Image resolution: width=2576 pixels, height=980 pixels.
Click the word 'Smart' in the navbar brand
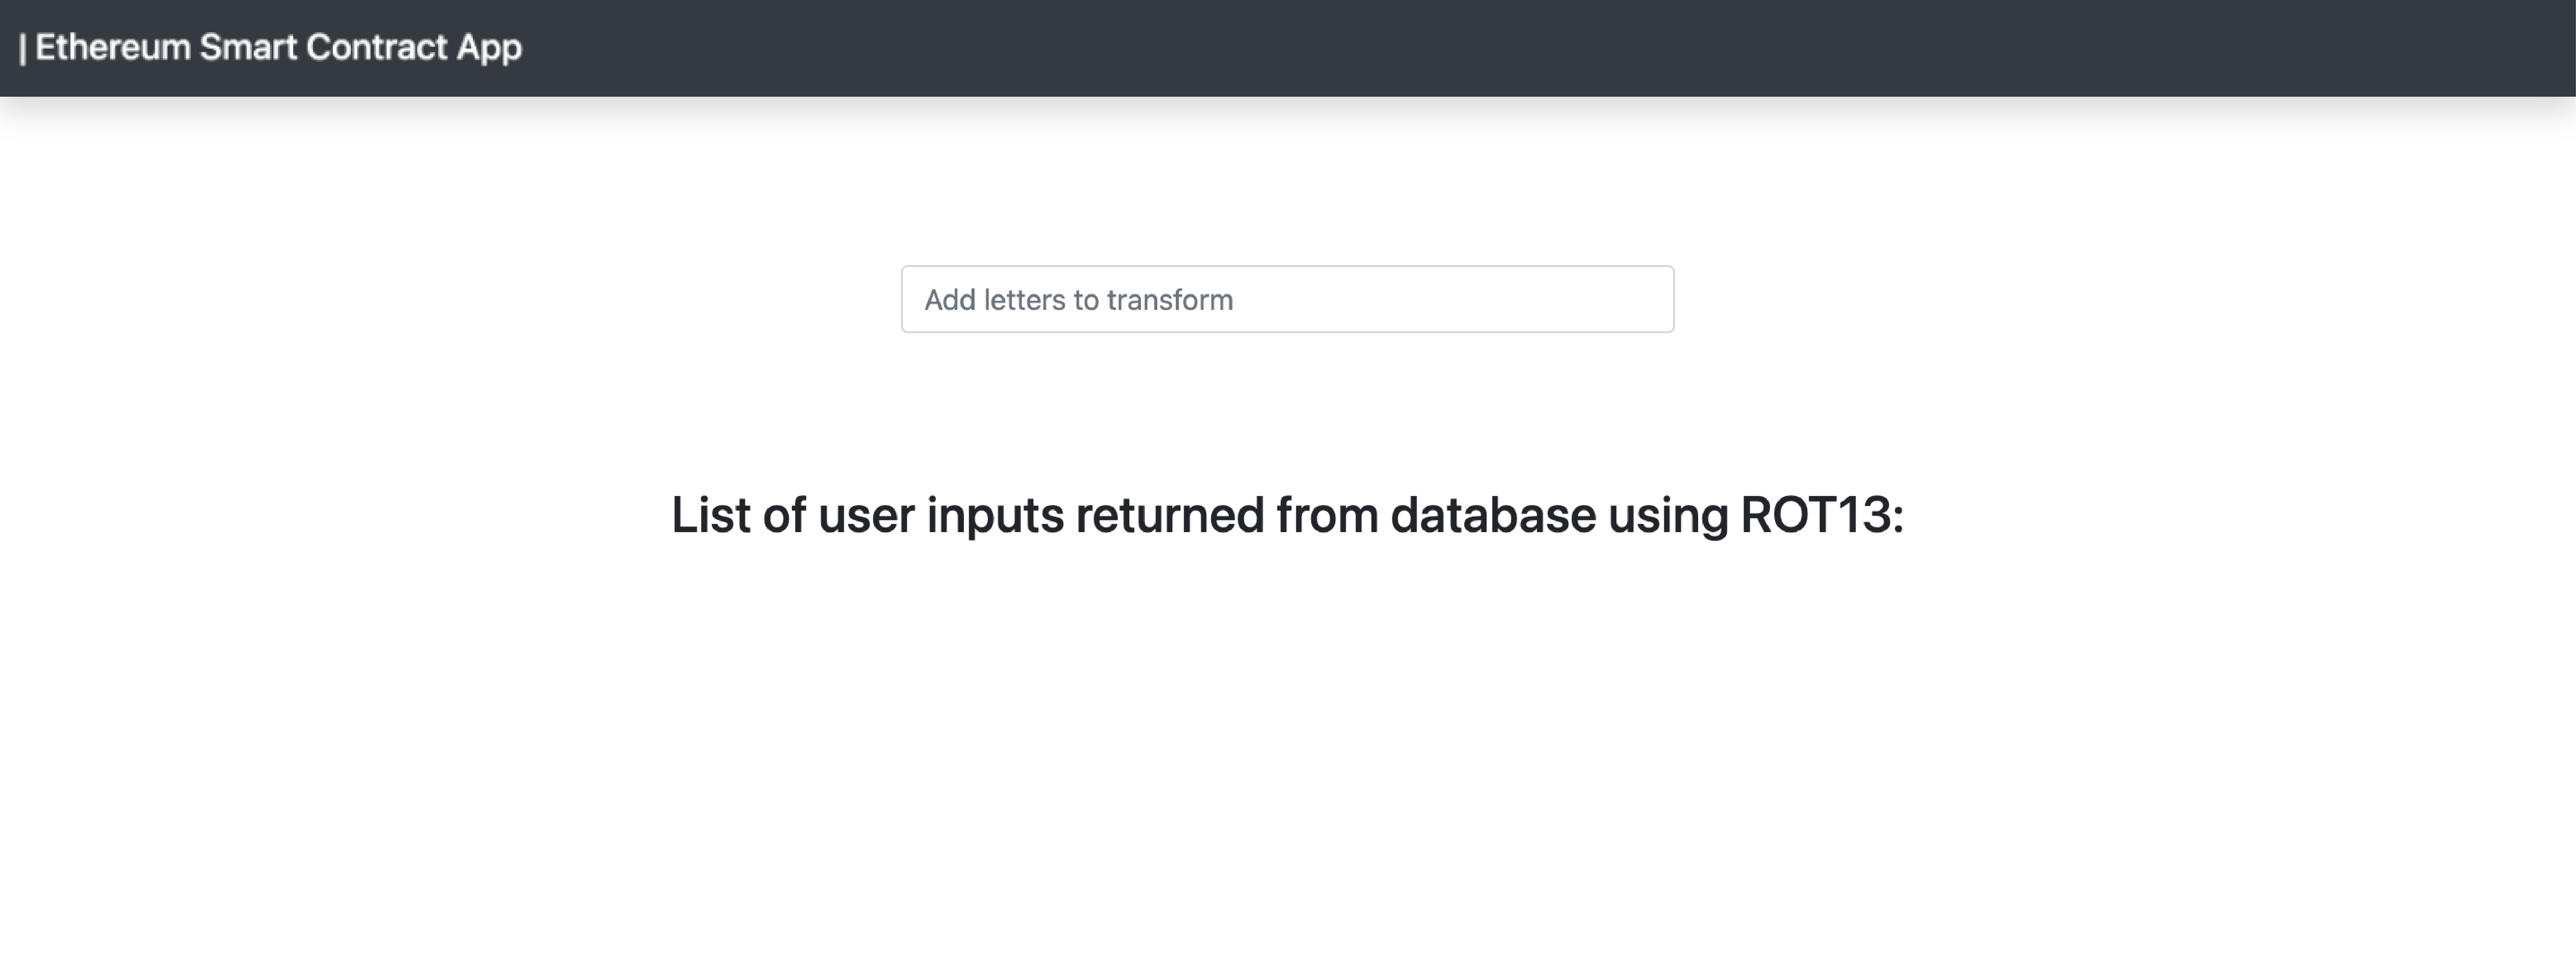248,47
